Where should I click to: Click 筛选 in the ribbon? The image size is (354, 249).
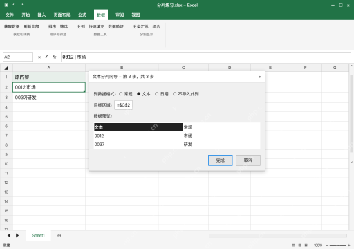[64, 27]
